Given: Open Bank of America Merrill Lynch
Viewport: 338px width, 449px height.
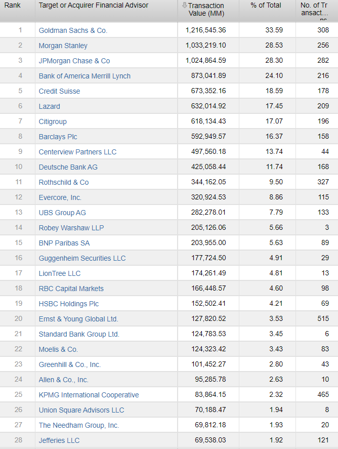Looking at the screenshot, I should pos(85,76).
